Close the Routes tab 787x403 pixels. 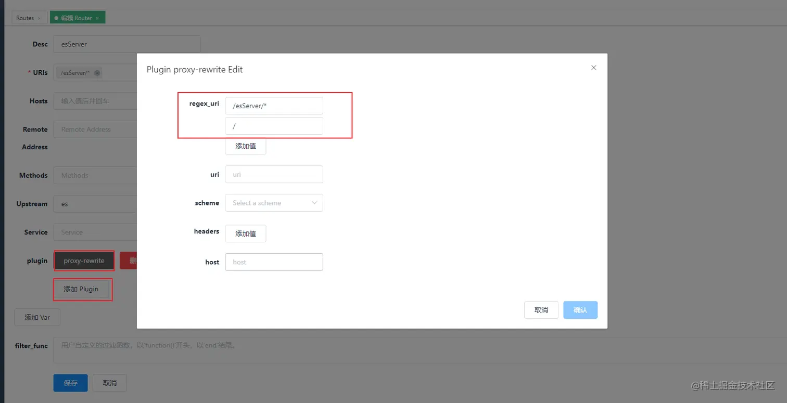coord(39,18)
